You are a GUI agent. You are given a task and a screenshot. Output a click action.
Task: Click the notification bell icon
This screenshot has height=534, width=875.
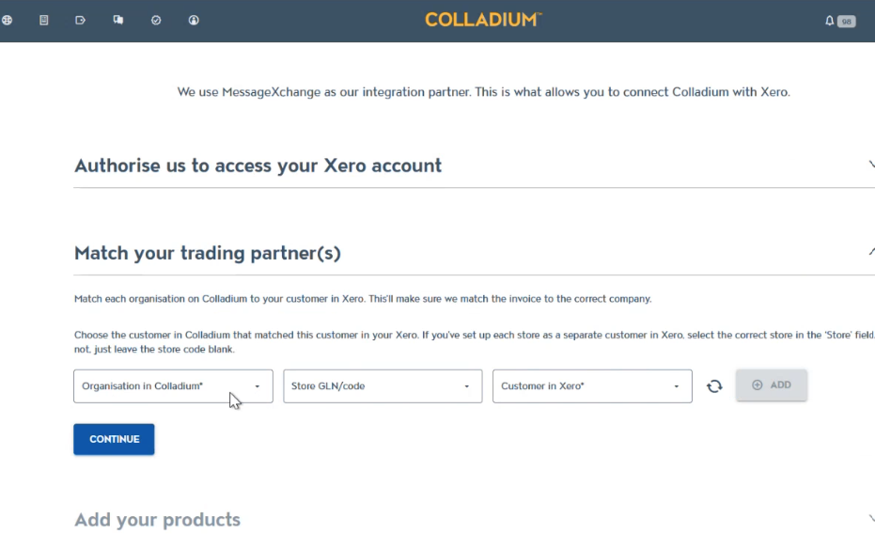tap(830, 20)
